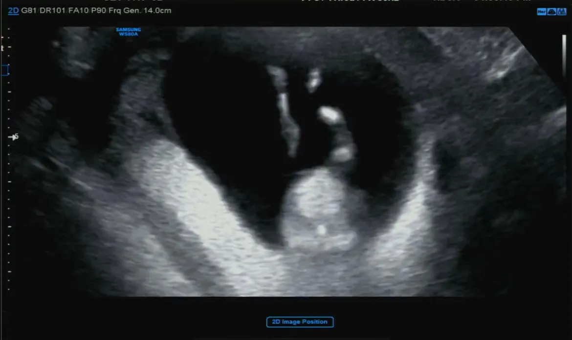Click the 2D Image Position button
The image size is (572, 340).
(300, 322)
